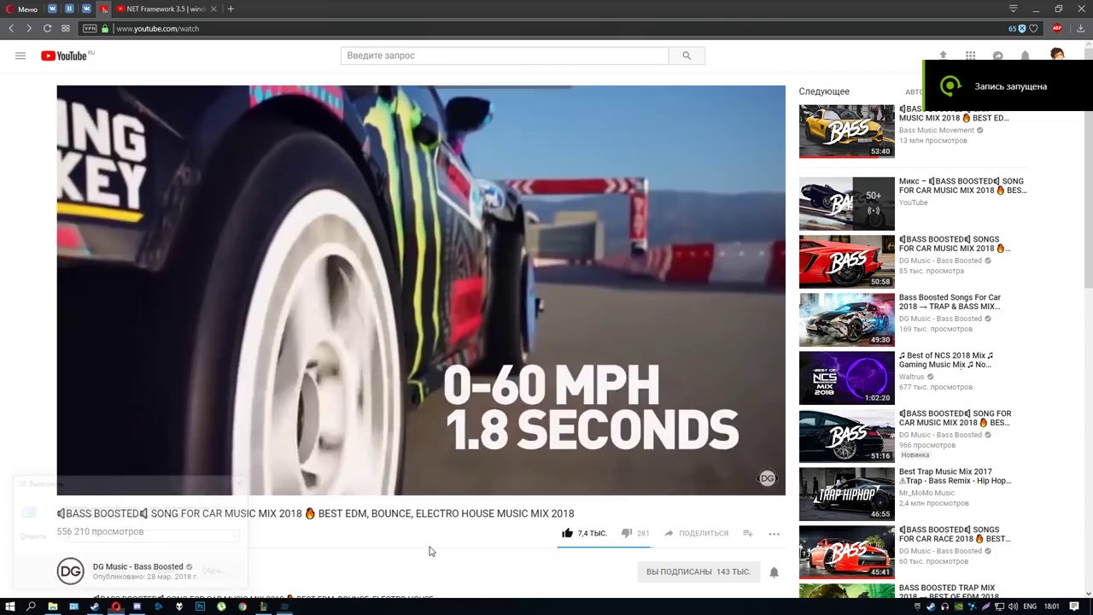Open the browser downloads panel
Screen dimensions: 1093x615
[1080, 28]
